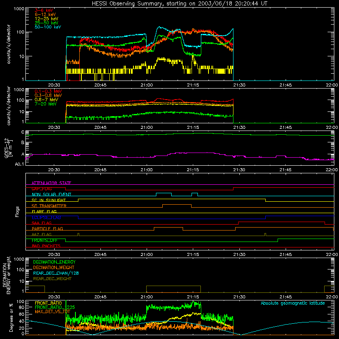Click counts/s/detector title of the keV panel
This screenshot has height=339, width=339.
pos(8,44)
